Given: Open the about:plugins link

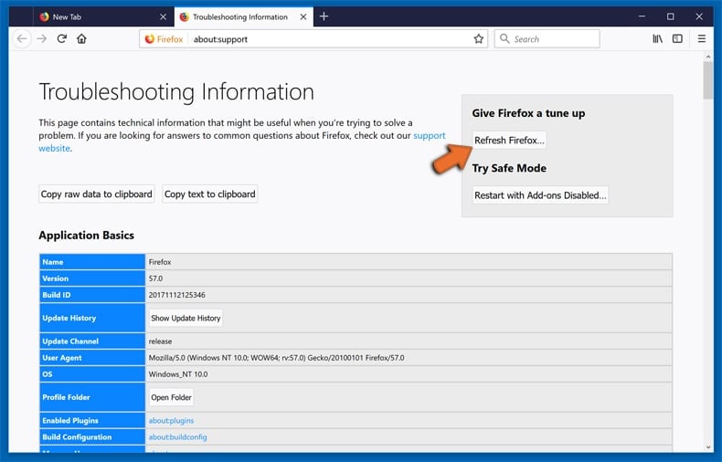Looking at the screenshot, I should pos(171,421).
